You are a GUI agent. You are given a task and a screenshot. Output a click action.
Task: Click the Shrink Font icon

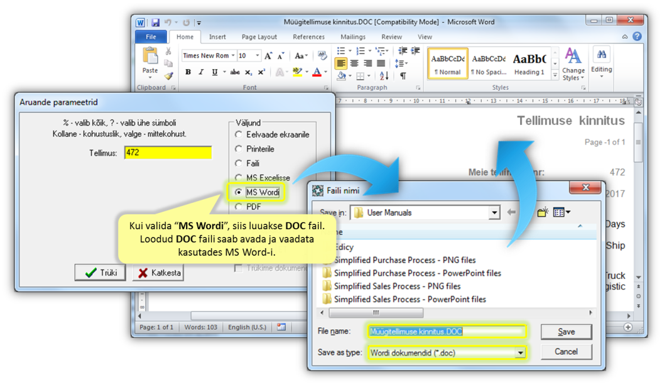point(281,56)
